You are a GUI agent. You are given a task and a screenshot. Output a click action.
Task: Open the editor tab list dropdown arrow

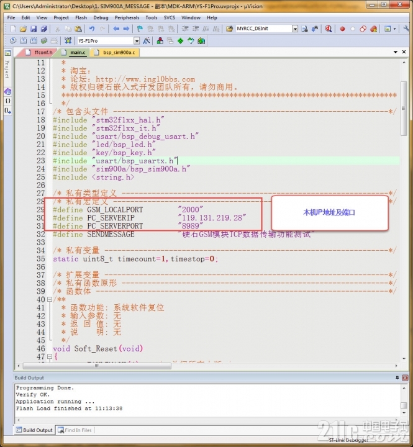point(396,52)
